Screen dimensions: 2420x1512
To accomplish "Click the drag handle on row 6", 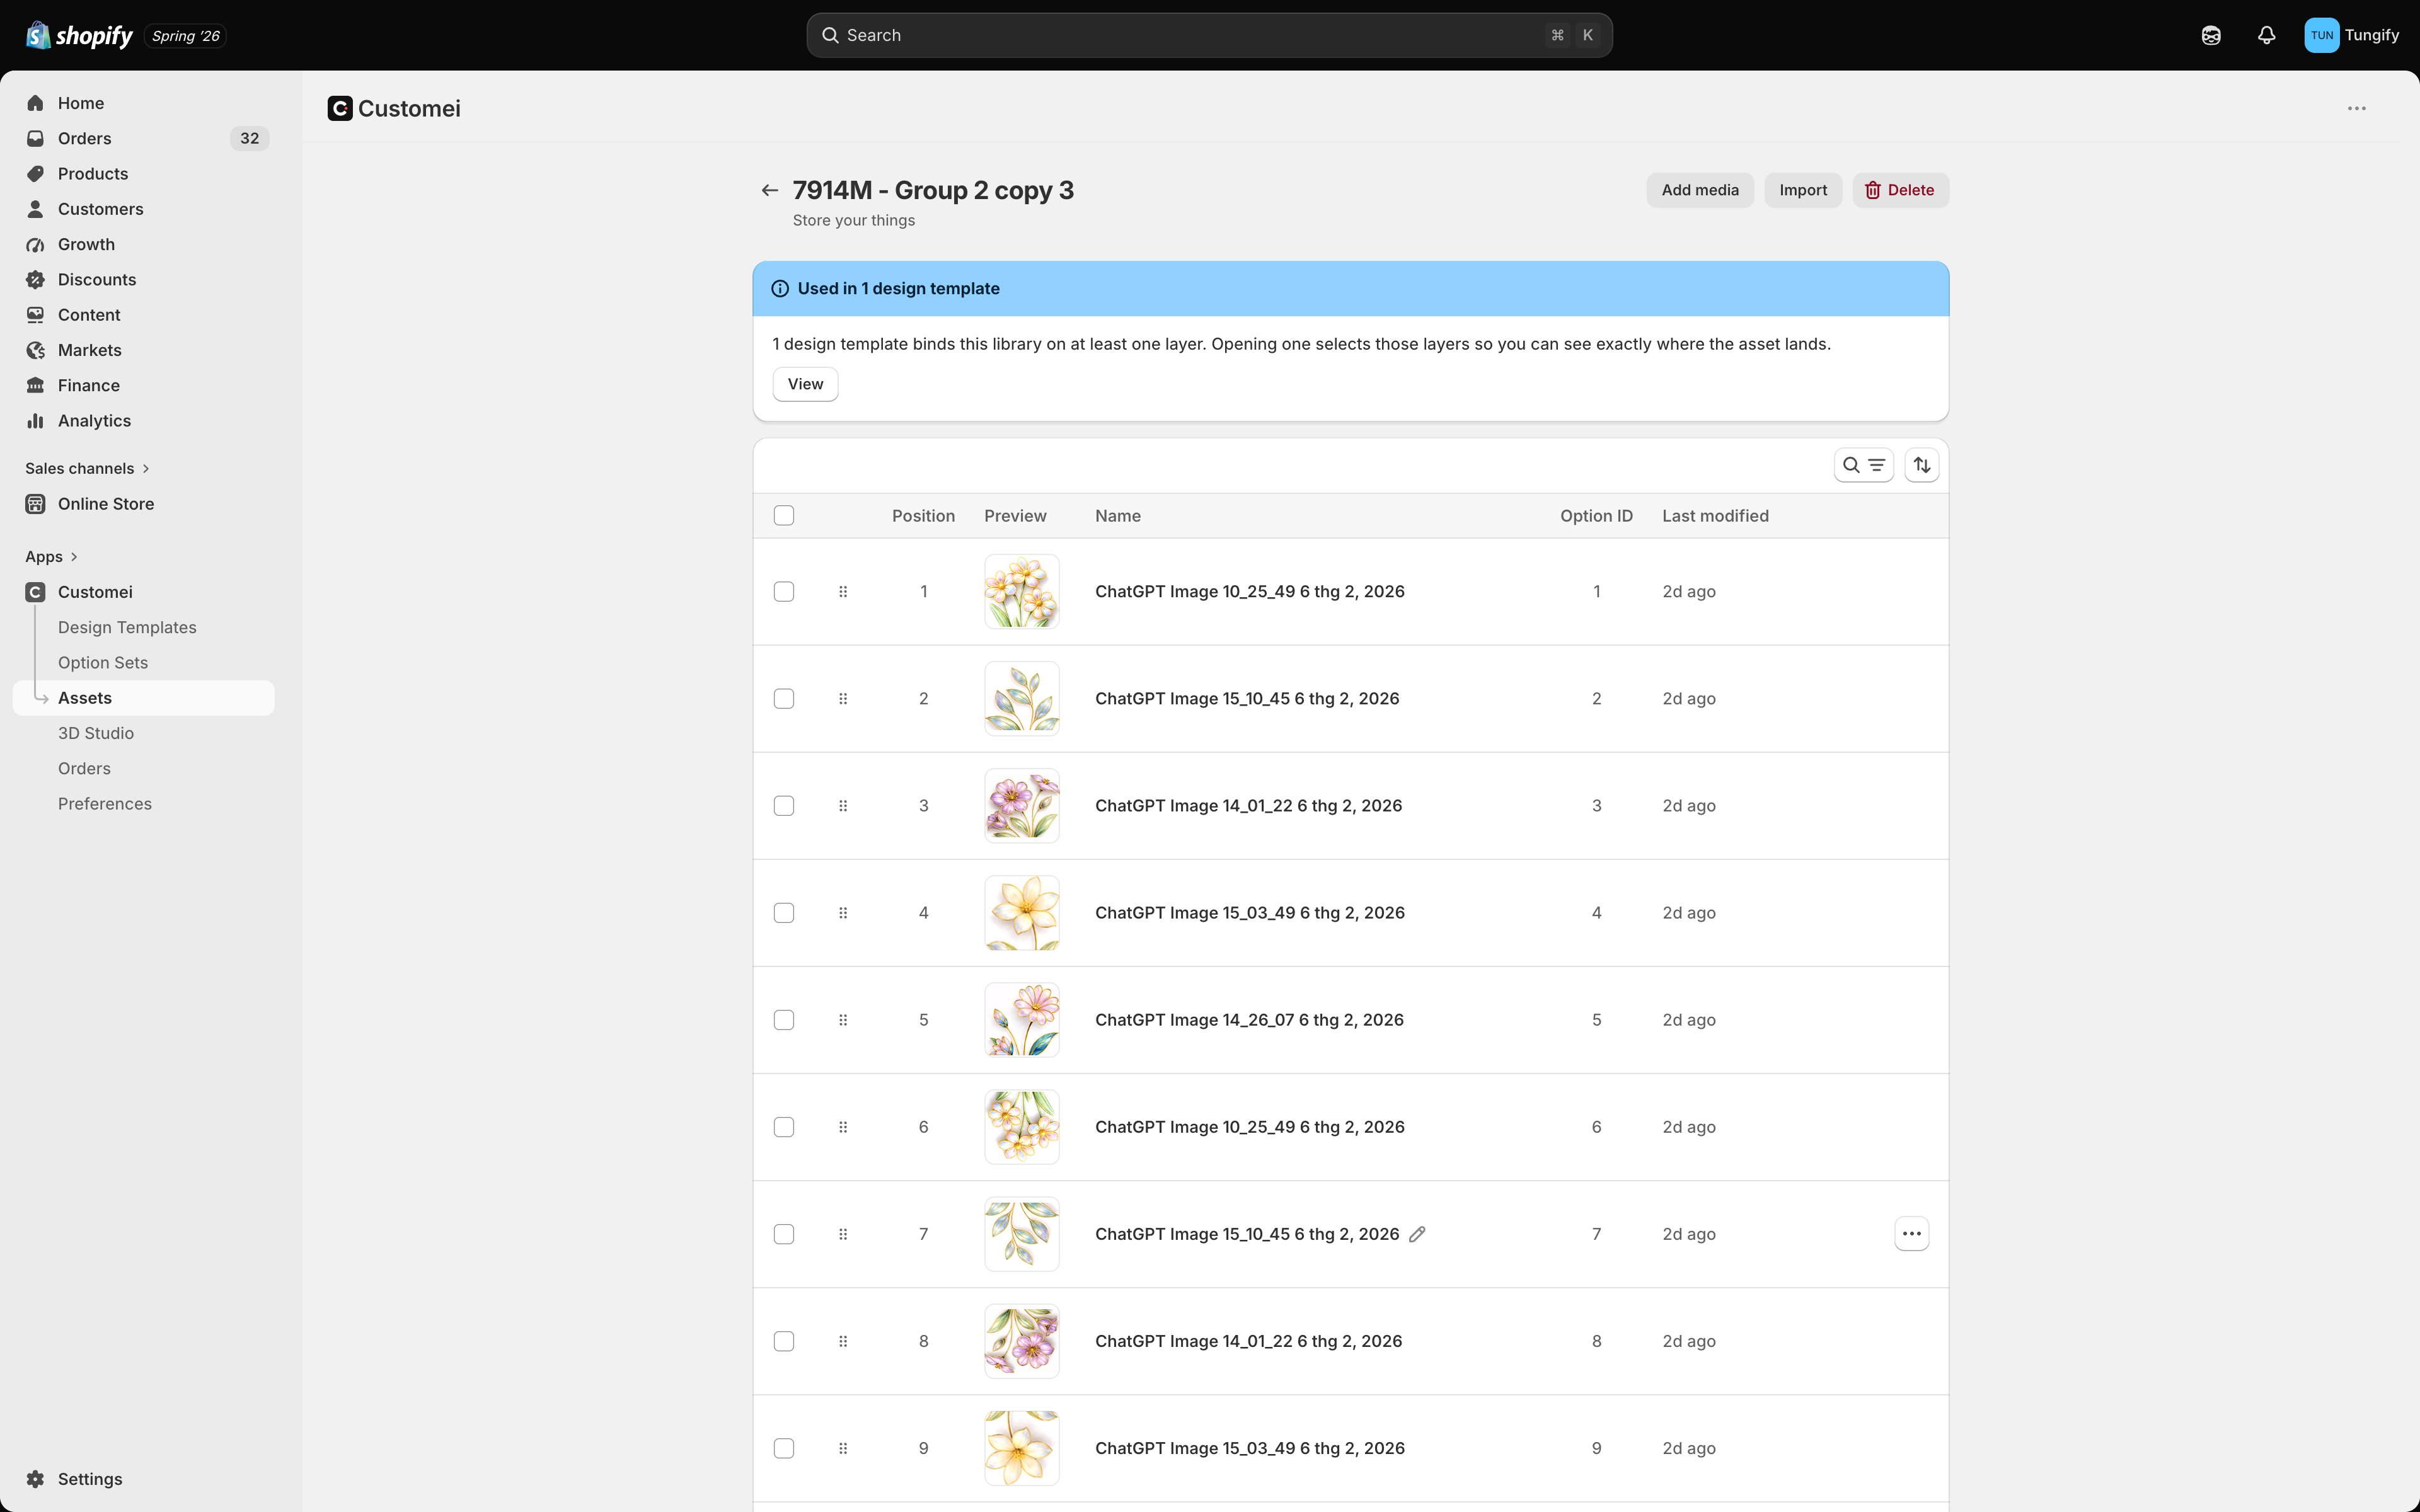I will click(x=843, y=1127).
